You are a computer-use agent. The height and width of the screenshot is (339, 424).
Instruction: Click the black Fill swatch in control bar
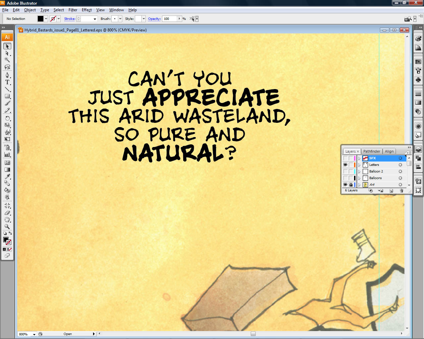tap(40, 19)
